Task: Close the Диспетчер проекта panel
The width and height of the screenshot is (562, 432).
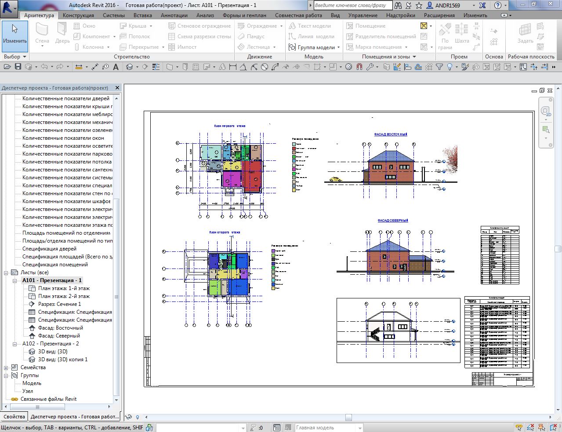Action: pyautogui.click(x=117, y=88)
